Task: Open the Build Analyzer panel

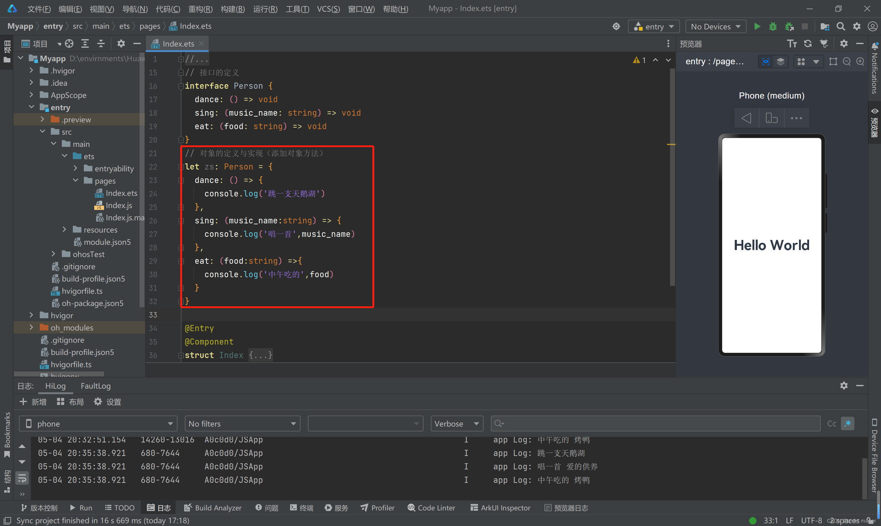Action: pos(212,508)
